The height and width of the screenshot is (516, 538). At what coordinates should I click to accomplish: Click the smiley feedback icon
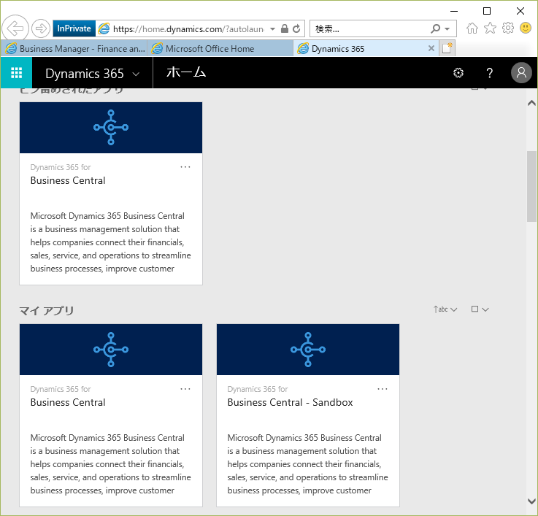click(526, 28)
